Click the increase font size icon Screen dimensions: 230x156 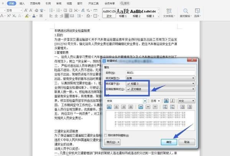[26, 10]
